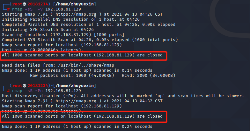Click the red 'root' username in first prompt
Screen dimensions: 250x131
click(x=17, y=4)
